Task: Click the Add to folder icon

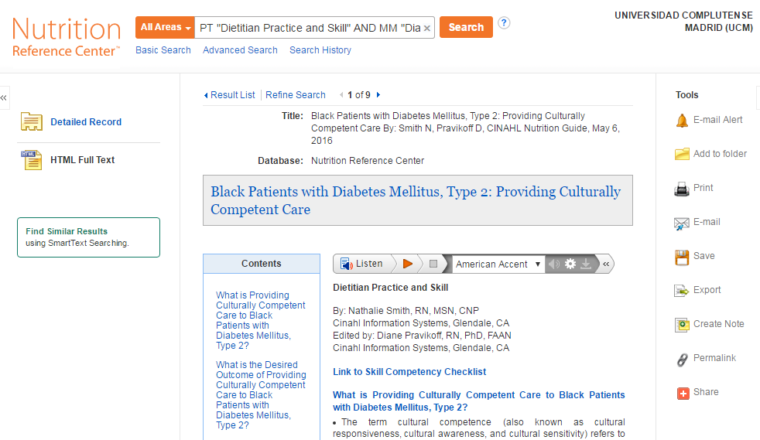Action: click(x=682, y=154)
